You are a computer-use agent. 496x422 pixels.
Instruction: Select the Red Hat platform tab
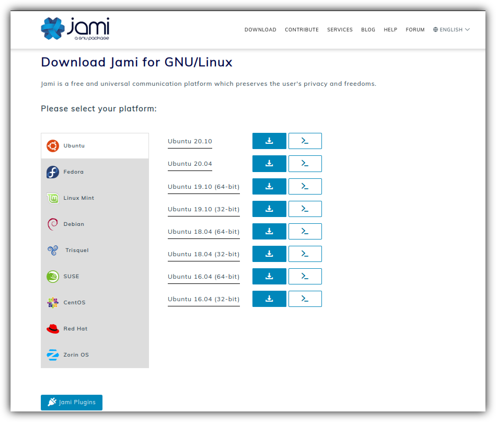(95, 328)
